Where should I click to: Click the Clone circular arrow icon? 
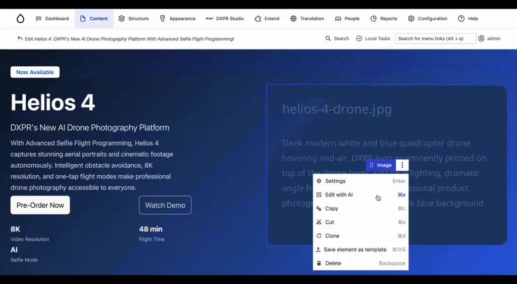pos(319,236)
